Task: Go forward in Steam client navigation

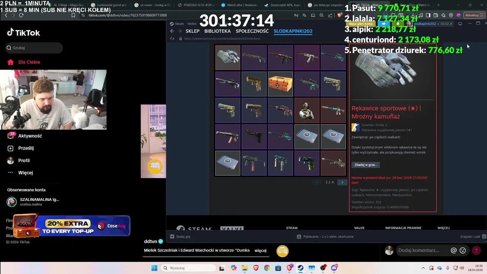Action: (x=180, y=31)
